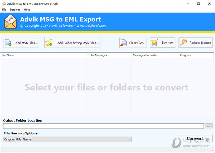Open Activate License with the key icon
Screen dimensions: 215x153
point(195,43)
